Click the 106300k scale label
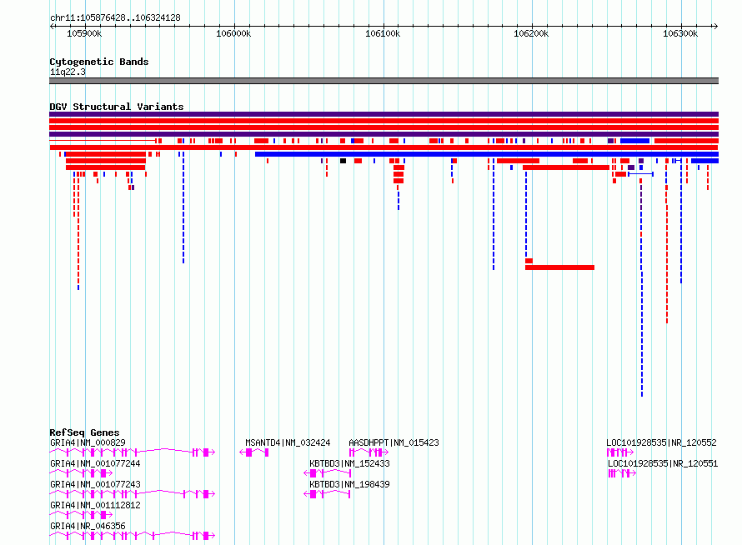 [680, 33]
